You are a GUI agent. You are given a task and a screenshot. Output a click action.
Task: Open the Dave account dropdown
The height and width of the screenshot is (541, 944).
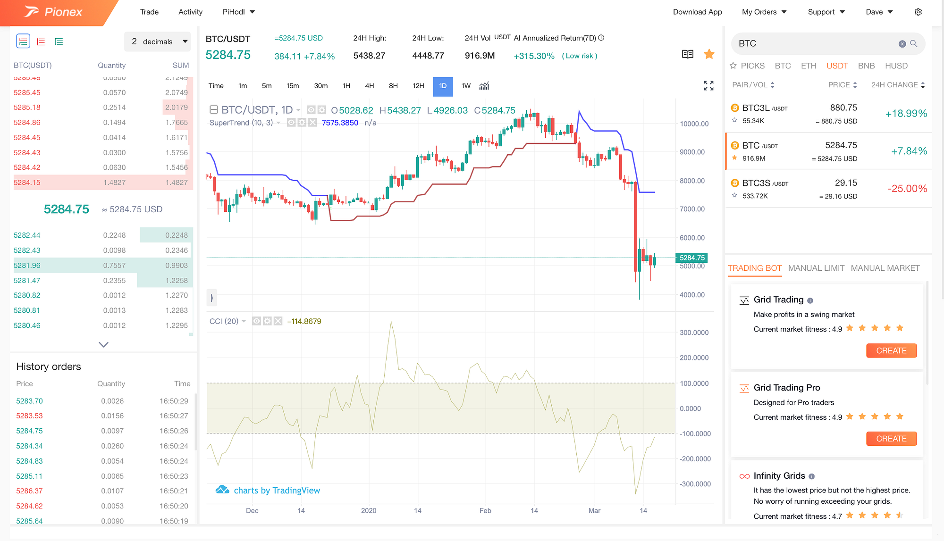click(x=879, y=12)
